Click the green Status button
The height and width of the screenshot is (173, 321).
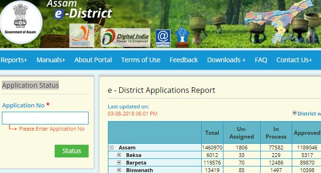click(72, 151)
